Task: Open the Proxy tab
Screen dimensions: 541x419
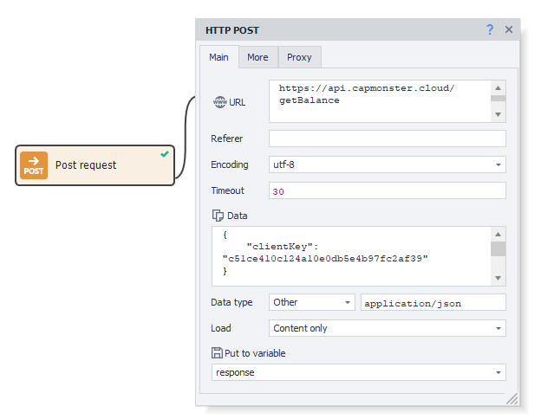Action: (299, 57)
